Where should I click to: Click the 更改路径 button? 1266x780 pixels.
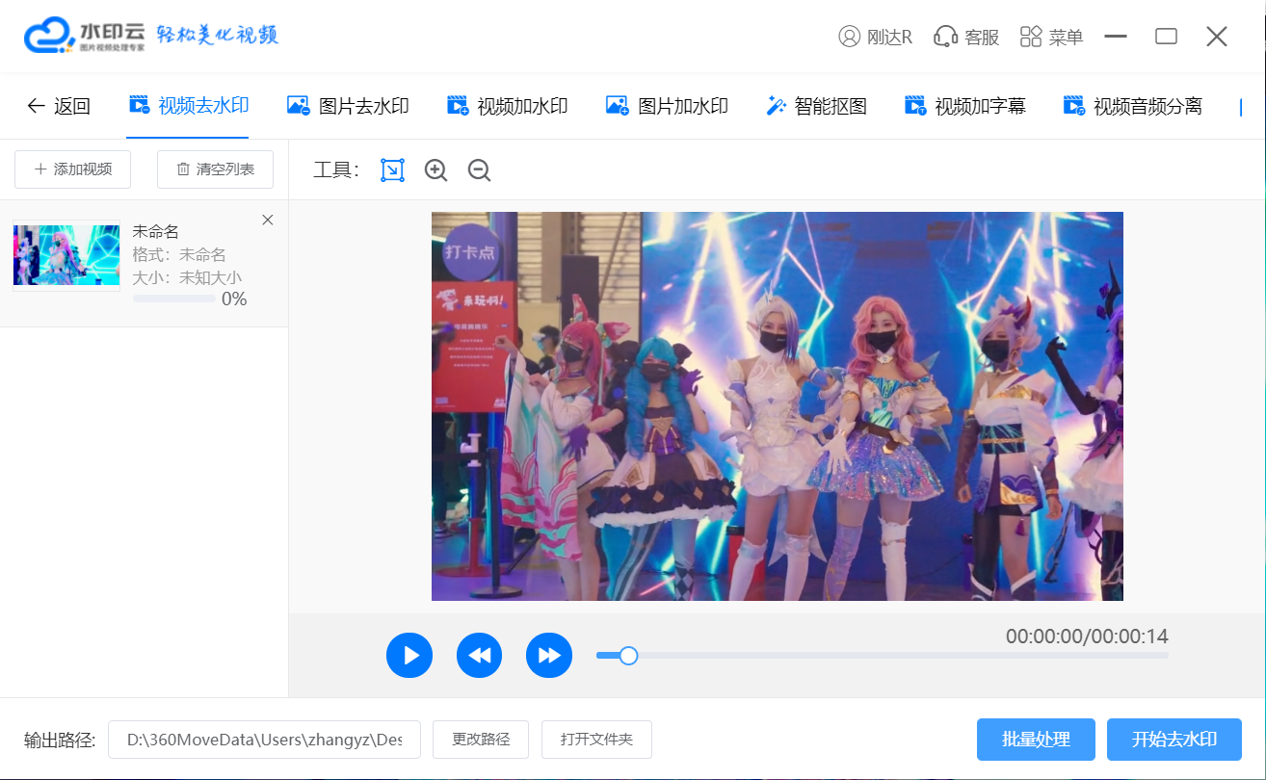click(x=482, y=740)
